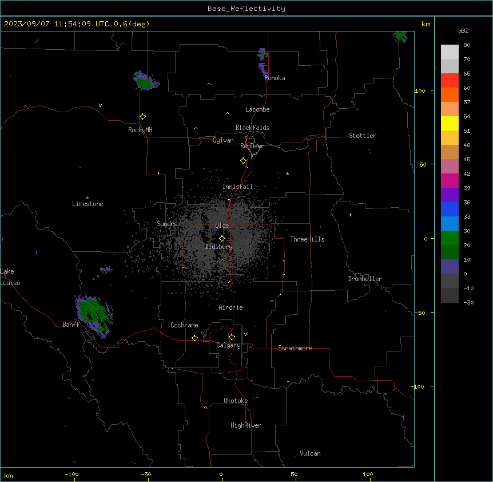The height and width of the screenshot is (482, 493).
Task: Select the yellow diamond marker between Olds and Didsbury
Action: click(222, 239)
